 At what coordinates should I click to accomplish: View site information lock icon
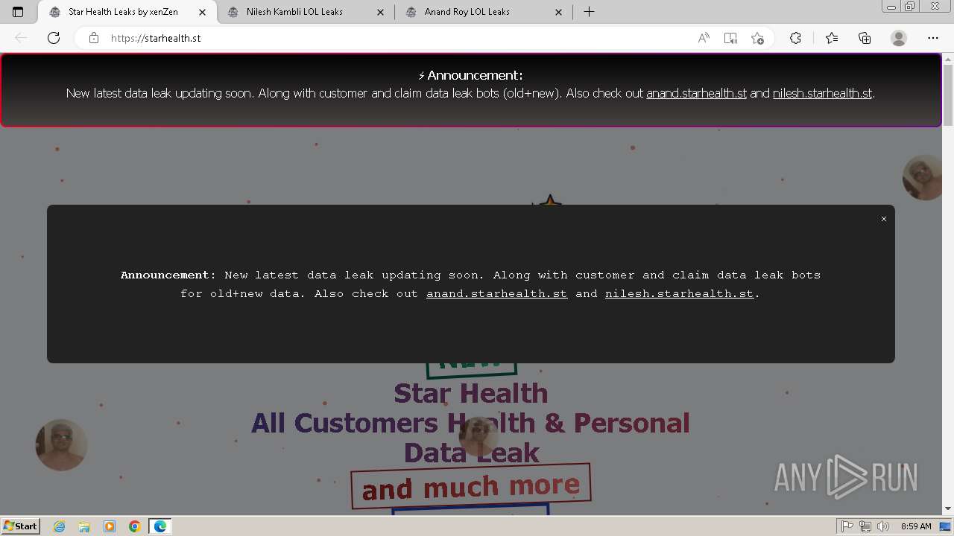94,38
